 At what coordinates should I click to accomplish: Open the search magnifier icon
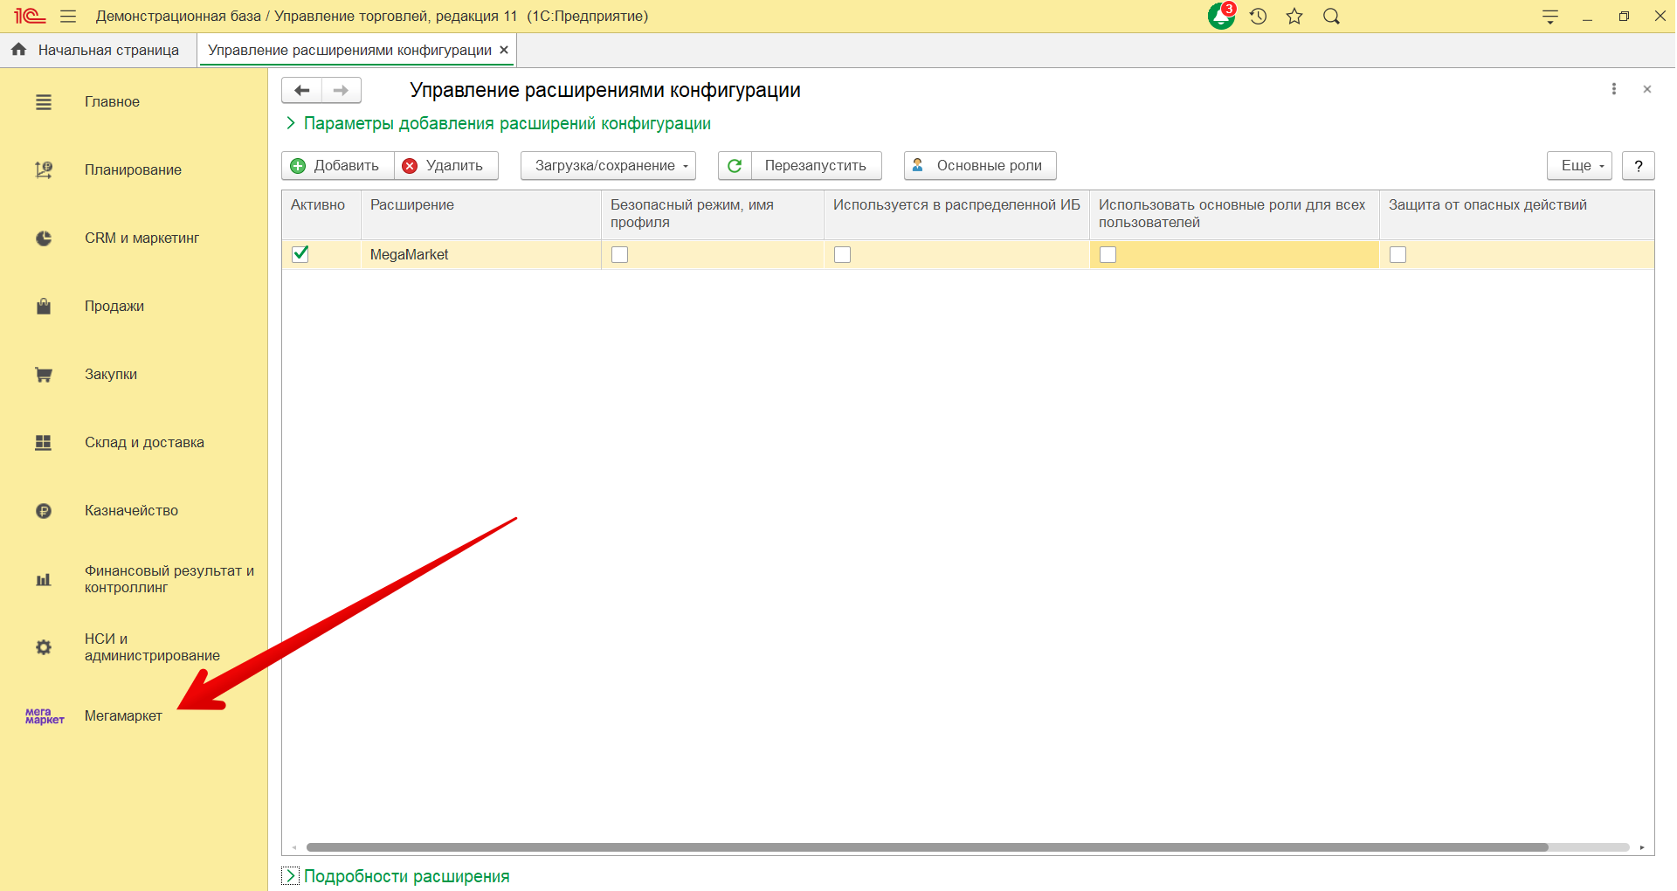pos(1331,17)
